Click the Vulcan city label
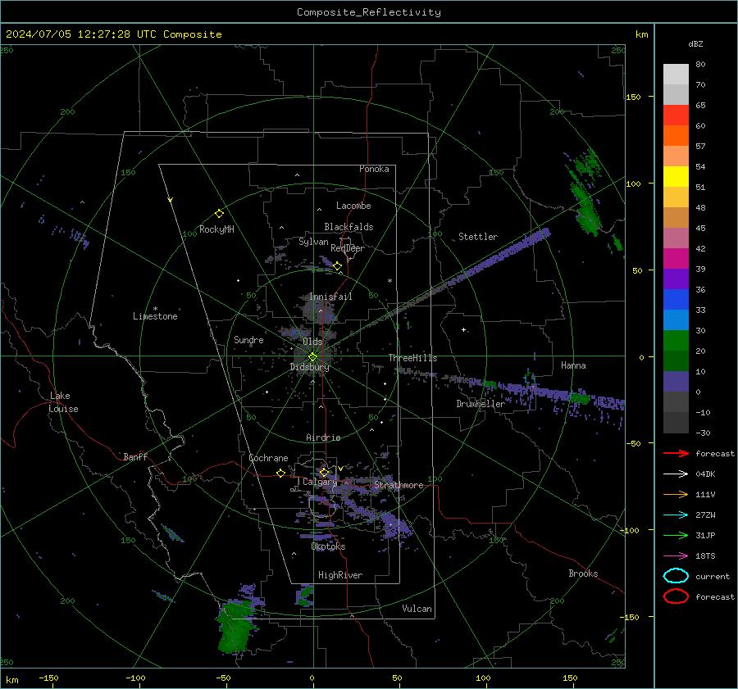This screenshot has width=738, height=689. (417, 609)
